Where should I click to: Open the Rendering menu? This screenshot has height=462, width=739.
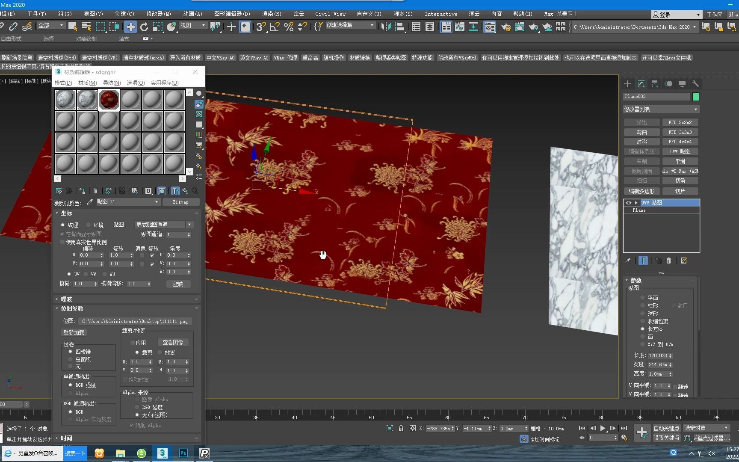click(272, 14)
